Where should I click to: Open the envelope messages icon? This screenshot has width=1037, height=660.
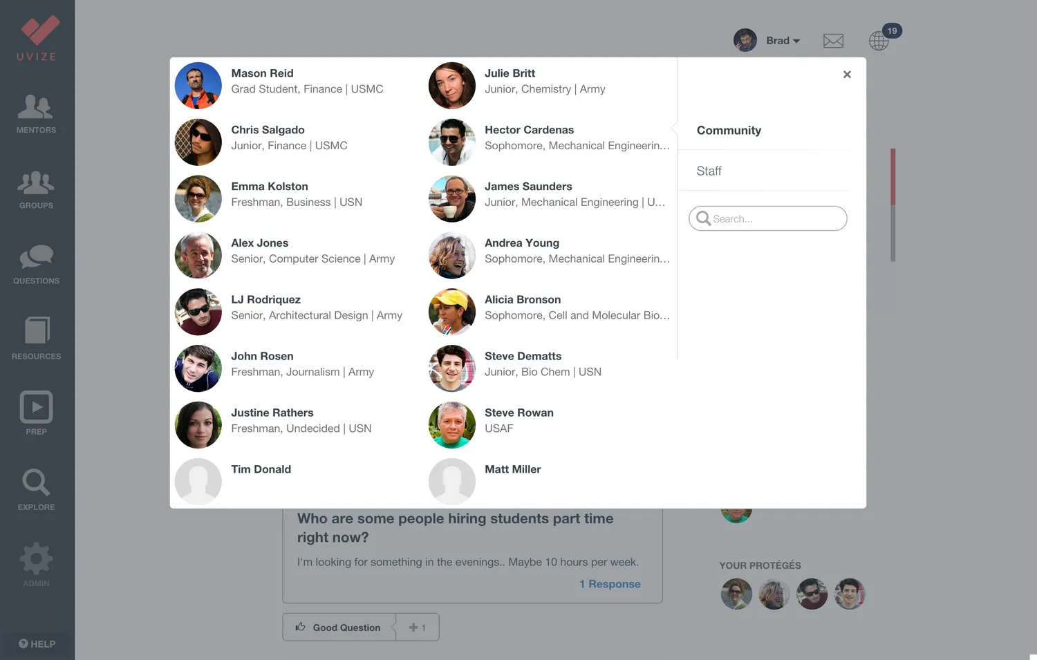pos(833,41)
